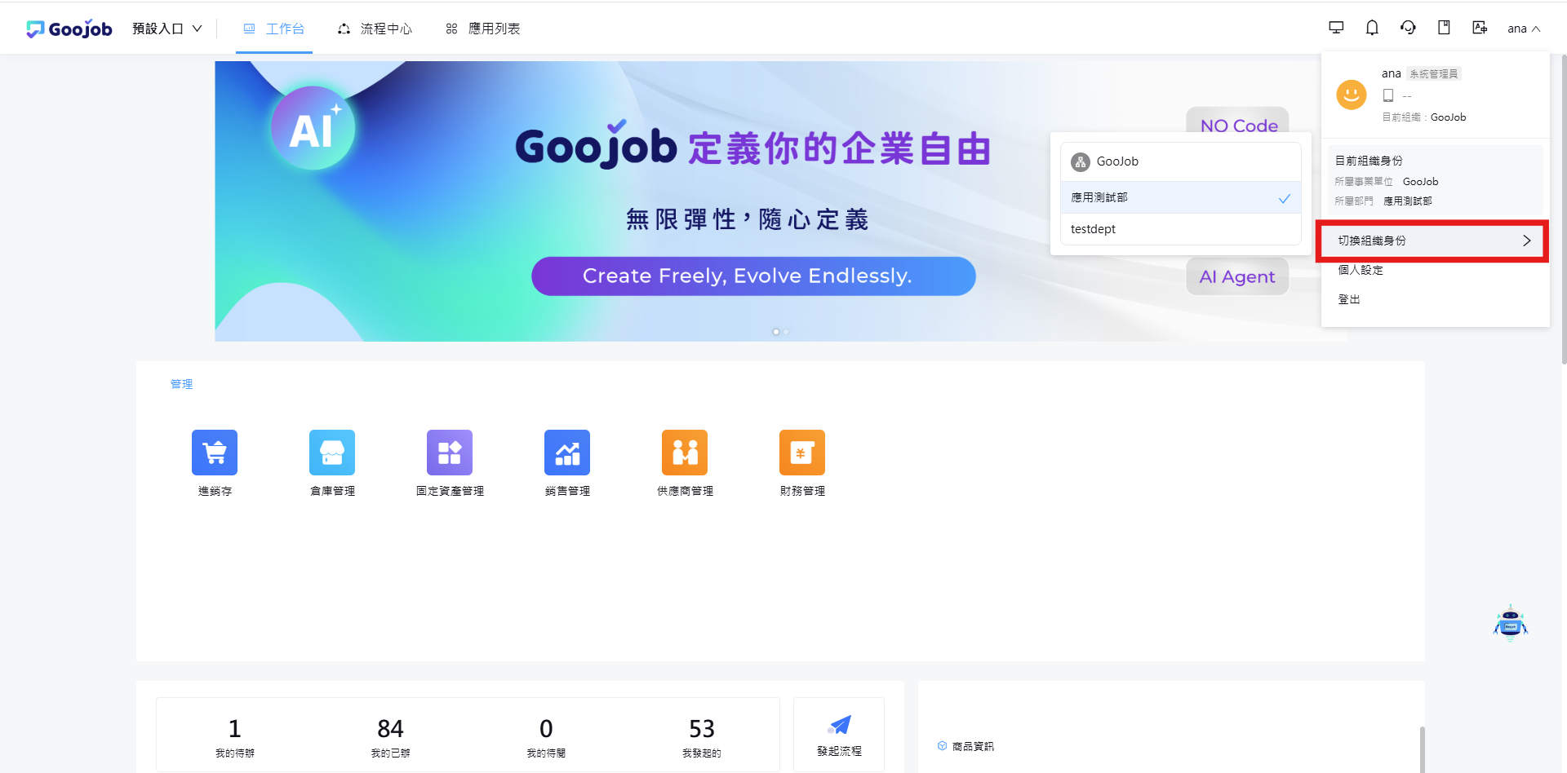Open the 預設入口 dropdown
Image resolution: width=1567 pixels, height=773 pixels.
[x=167, y=29]
